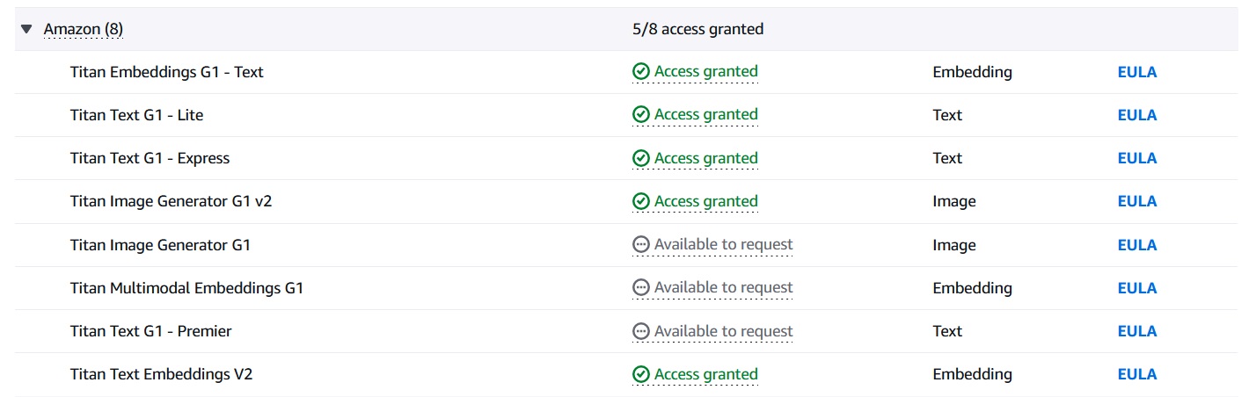
Task: Open EULA link for Titan Text G1 - Lite
Action: pos(1137,115)
